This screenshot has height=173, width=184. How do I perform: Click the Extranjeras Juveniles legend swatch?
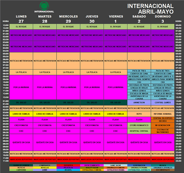click(139, 170)
